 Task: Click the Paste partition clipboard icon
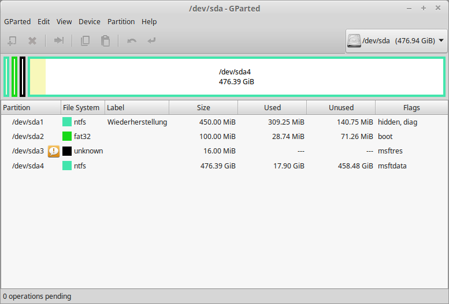pos(105,41)
